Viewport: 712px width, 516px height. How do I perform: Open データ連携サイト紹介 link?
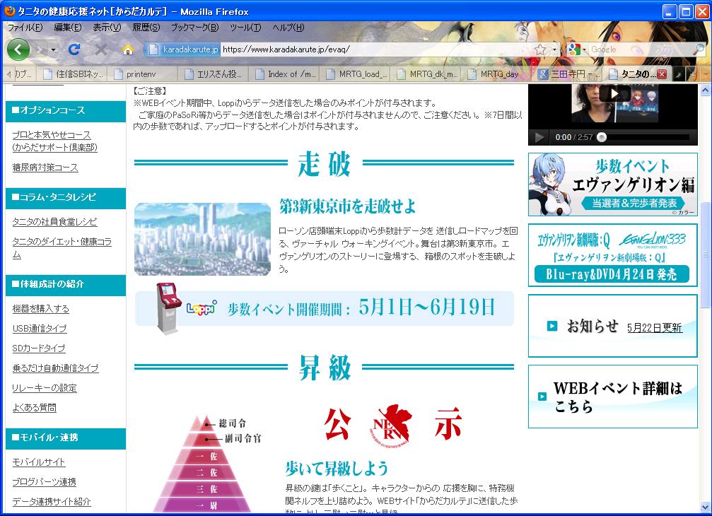(52, 501)
